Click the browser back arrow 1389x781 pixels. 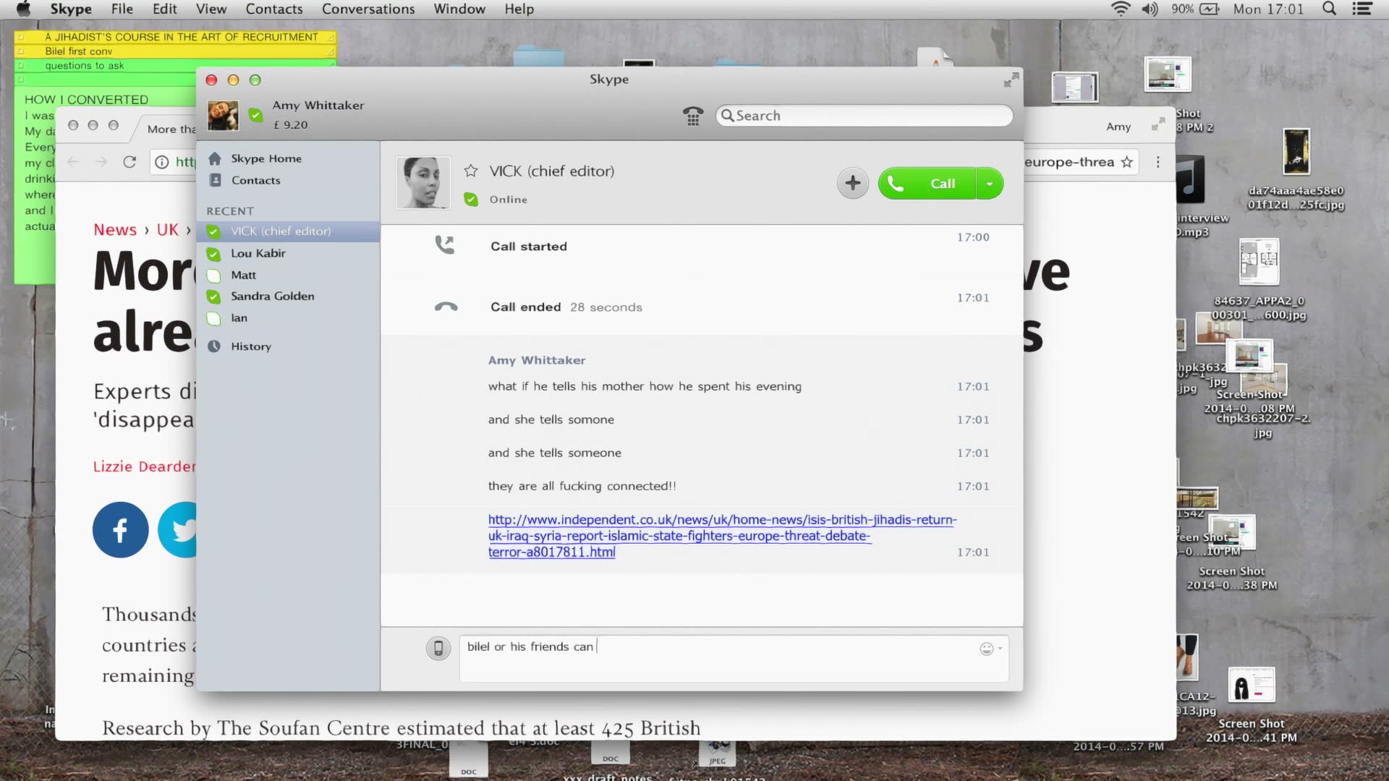point(72,162)
